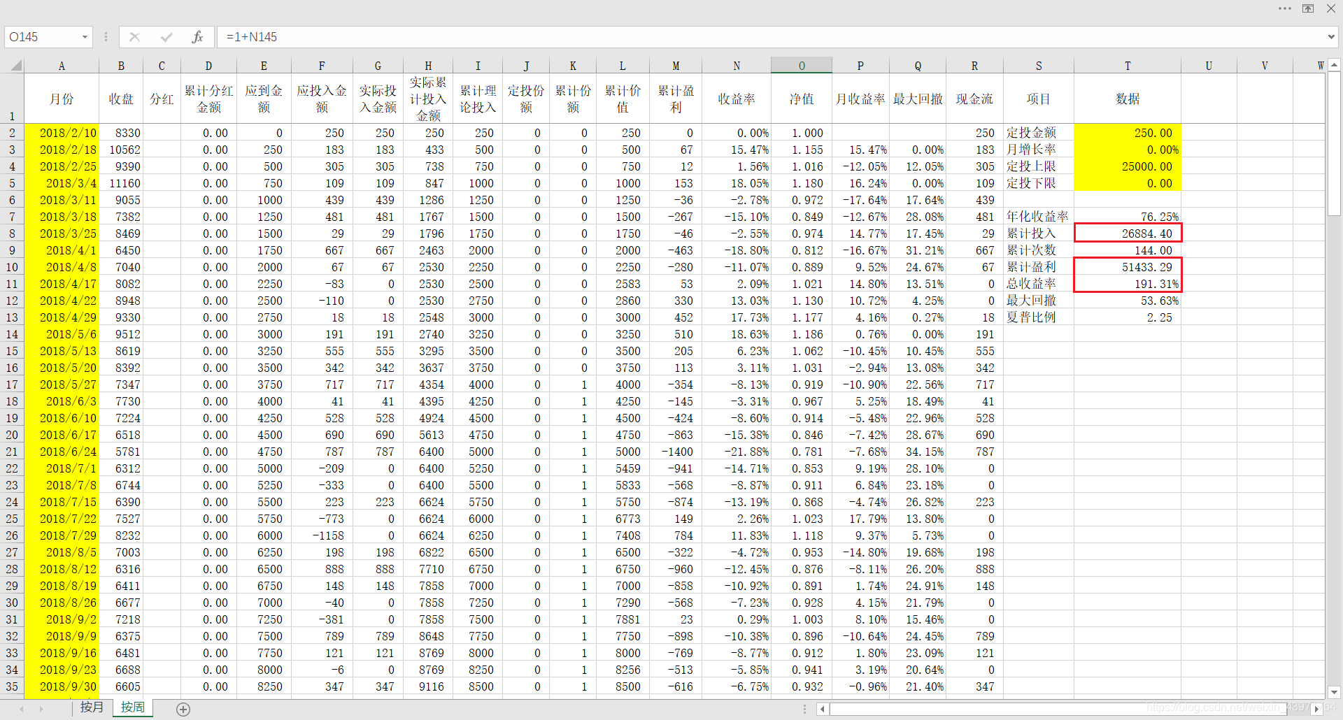Click the date cell 2018/4/17
The image size is (1343, 720).
point(62,284)
